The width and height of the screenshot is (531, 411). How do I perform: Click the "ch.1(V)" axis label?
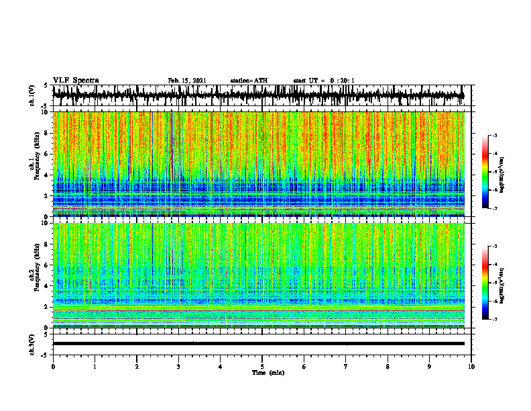(32, 95)
